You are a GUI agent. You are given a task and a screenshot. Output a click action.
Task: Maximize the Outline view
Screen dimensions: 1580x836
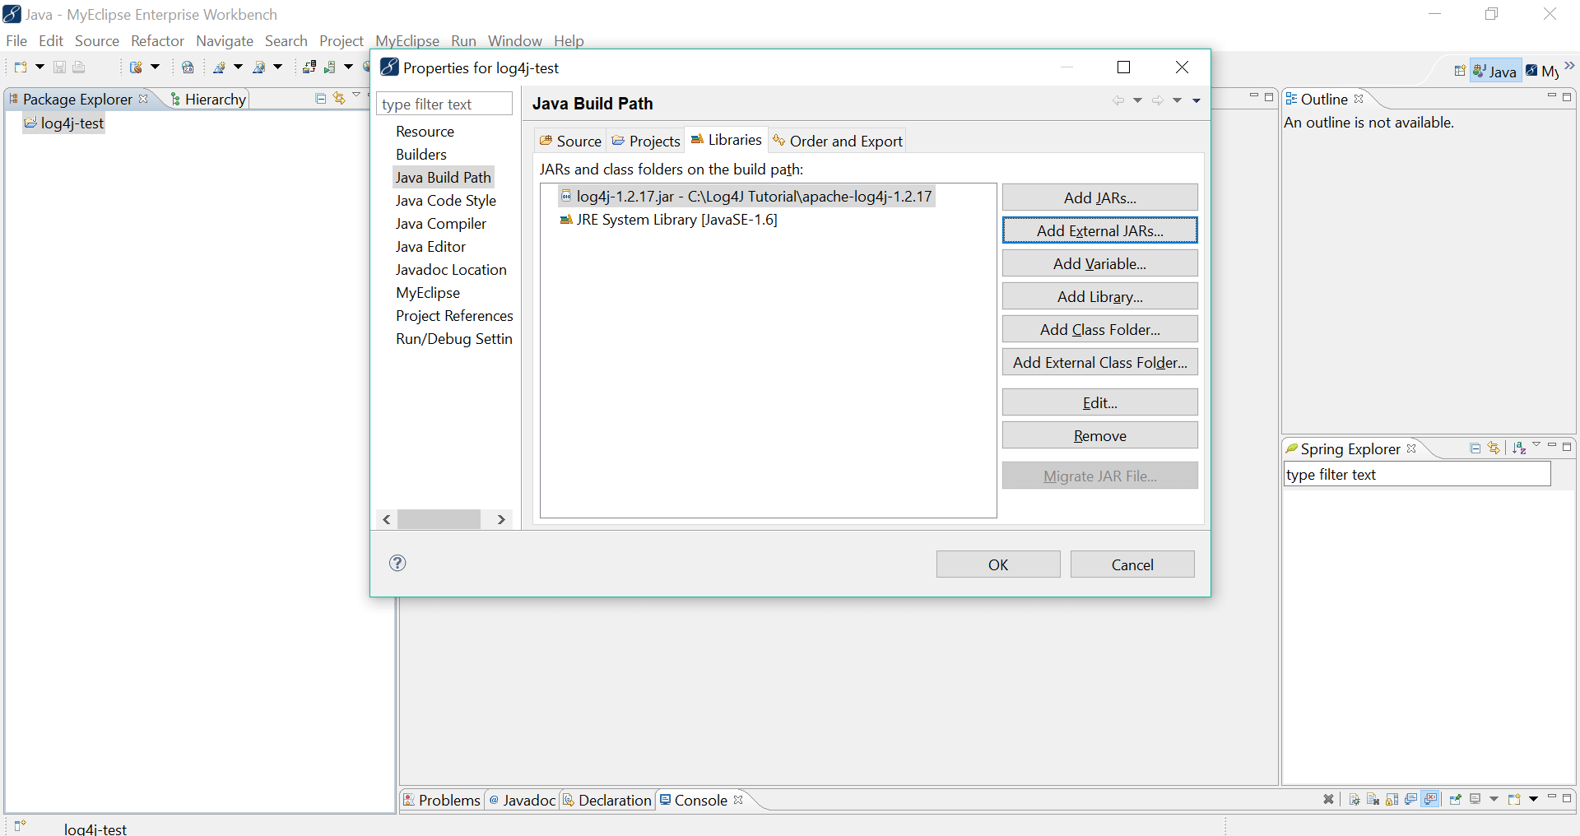point(1567,97)
